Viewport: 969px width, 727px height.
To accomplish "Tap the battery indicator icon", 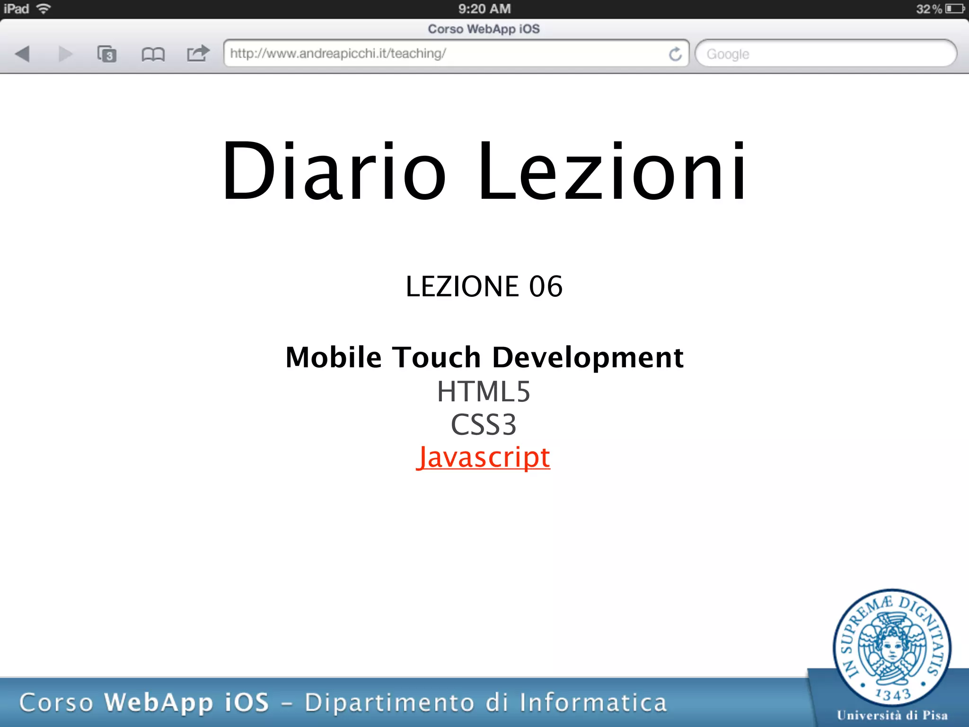I will tap(955, 9).
